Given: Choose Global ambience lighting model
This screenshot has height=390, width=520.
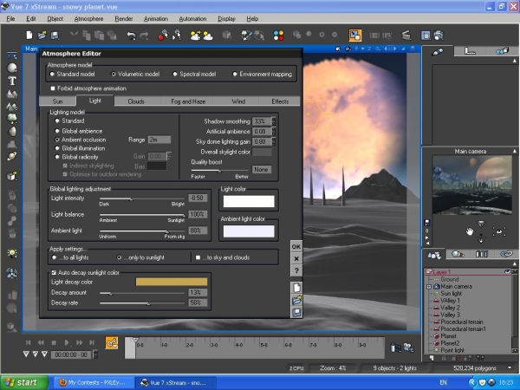Looking at the screenshot, I should [x=57, y=131].
